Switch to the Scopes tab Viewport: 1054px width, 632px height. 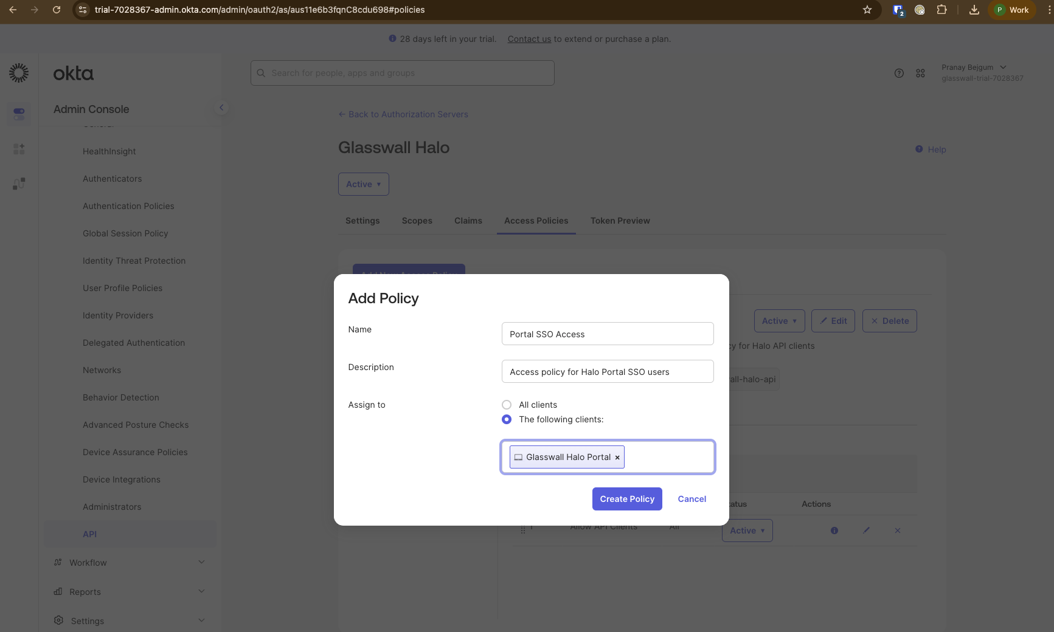click(417, 221)
